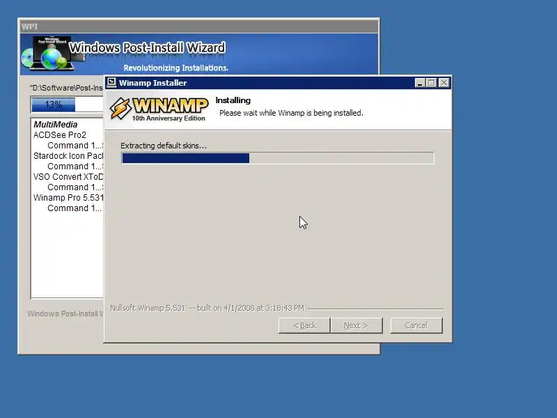Maximize the Winamp Installer window

432,83
